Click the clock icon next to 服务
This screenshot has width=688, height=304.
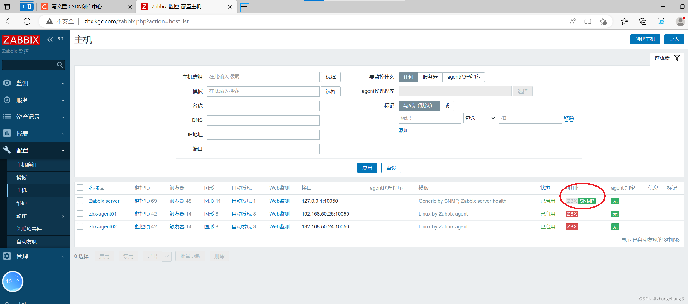coord(7,100)
